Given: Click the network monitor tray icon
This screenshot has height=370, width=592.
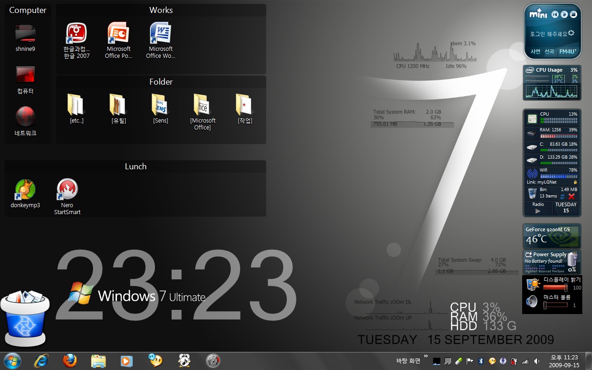Looking at the screenshot, I should pos(447,361).
